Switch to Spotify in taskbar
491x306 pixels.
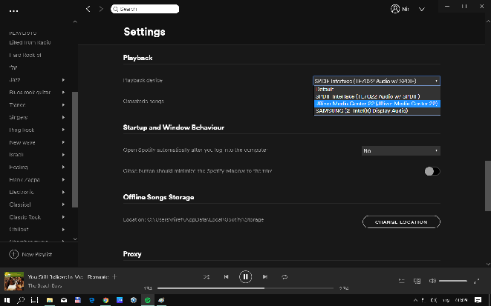coord(148,300)
